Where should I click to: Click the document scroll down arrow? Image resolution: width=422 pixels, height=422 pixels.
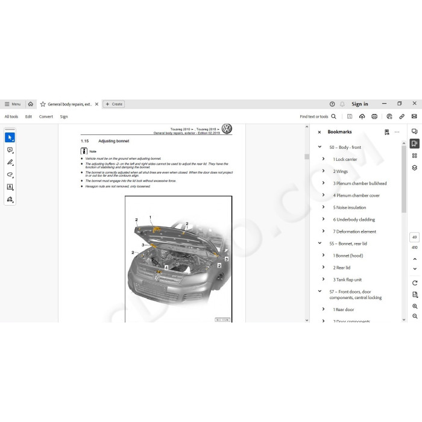[x=307, y=320]
